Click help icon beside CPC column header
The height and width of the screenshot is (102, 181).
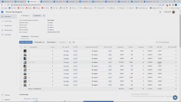click(x=77, y=47)
